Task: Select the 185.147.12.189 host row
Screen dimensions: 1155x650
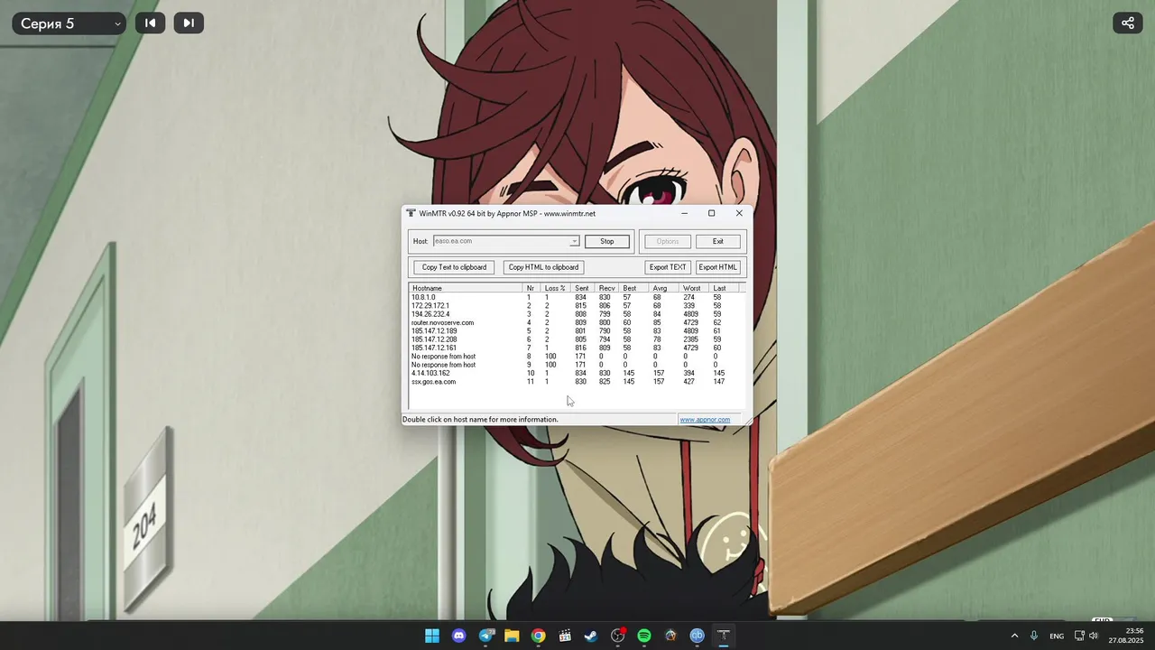Action: pos(577,331)
